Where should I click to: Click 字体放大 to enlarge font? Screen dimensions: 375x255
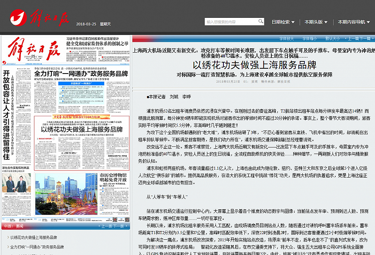tap(287, 39)
